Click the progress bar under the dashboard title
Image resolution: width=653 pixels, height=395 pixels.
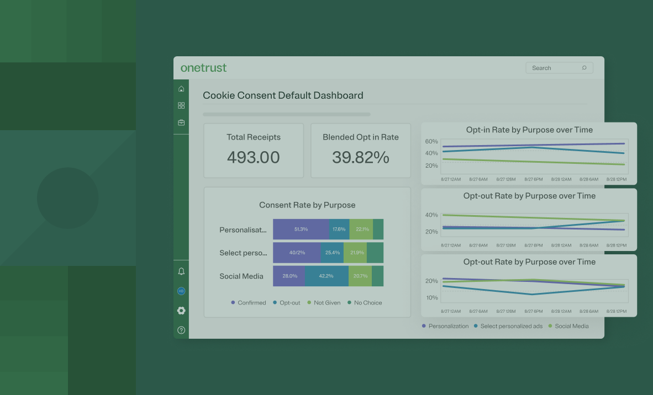pos(286,114)
